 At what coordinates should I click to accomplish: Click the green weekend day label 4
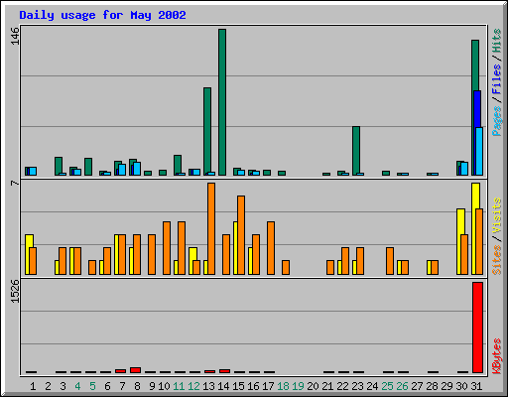[77, 386]
